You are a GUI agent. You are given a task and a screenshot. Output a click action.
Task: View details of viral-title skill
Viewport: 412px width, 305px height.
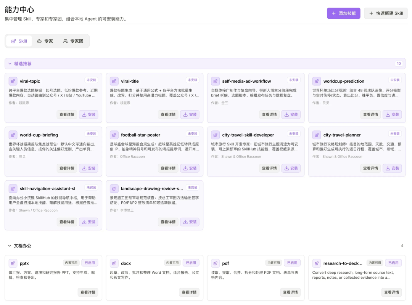coord(168,114)
